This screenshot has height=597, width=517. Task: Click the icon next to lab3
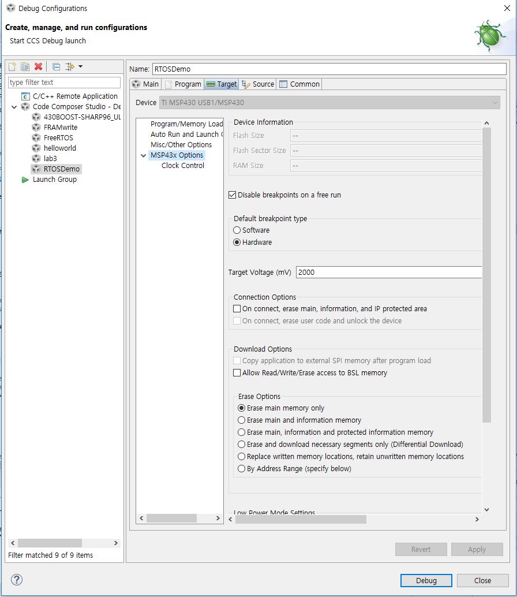36,158
